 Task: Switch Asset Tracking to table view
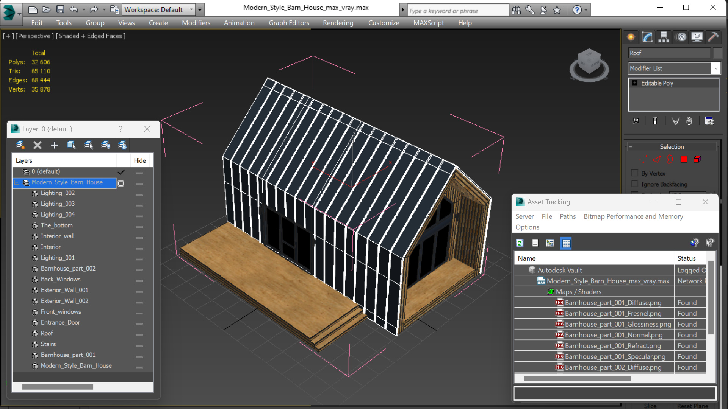pos(566,243)
